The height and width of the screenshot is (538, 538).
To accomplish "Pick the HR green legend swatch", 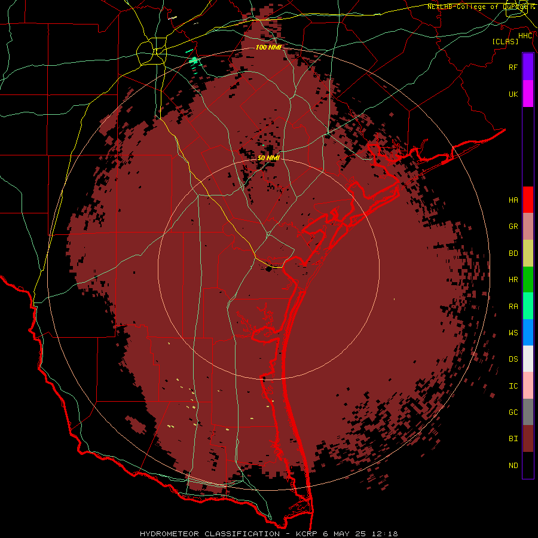I will [528, 280].
